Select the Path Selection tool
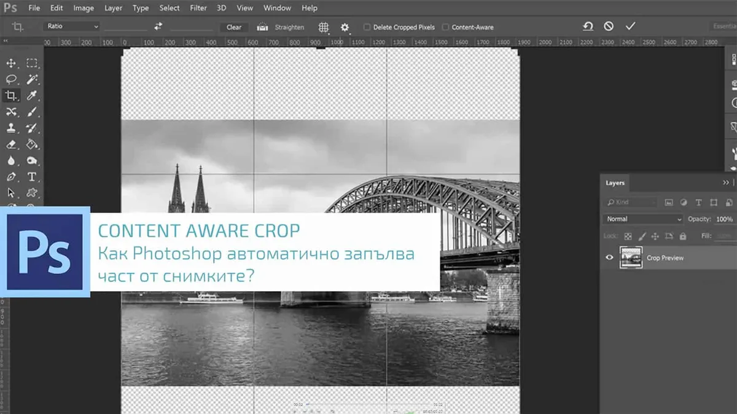Viewport: 737px width, 414px height. (11, 193)
